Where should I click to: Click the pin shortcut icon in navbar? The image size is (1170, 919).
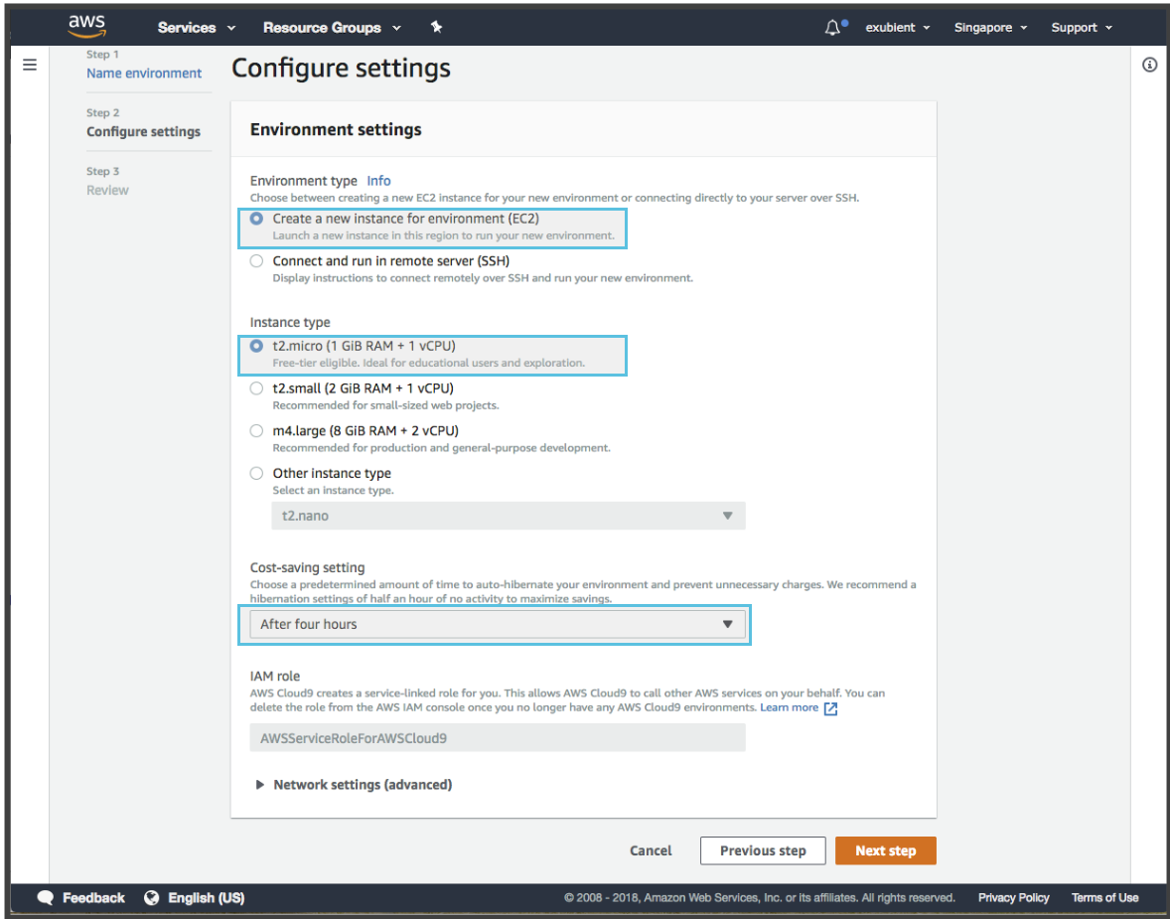436,27
